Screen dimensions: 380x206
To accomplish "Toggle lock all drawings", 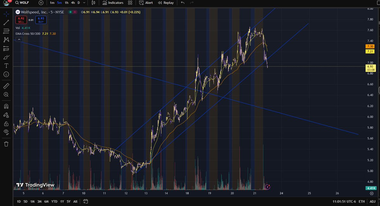I will click(x=6, y=124).
